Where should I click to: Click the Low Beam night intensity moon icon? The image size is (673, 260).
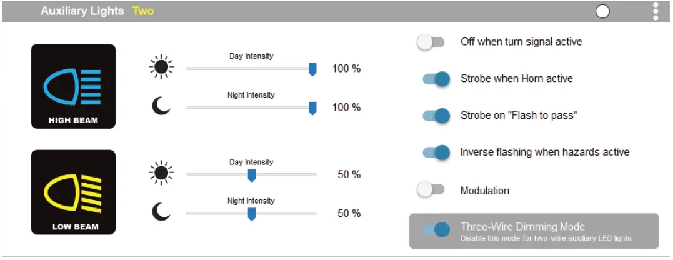click(161, 212)
